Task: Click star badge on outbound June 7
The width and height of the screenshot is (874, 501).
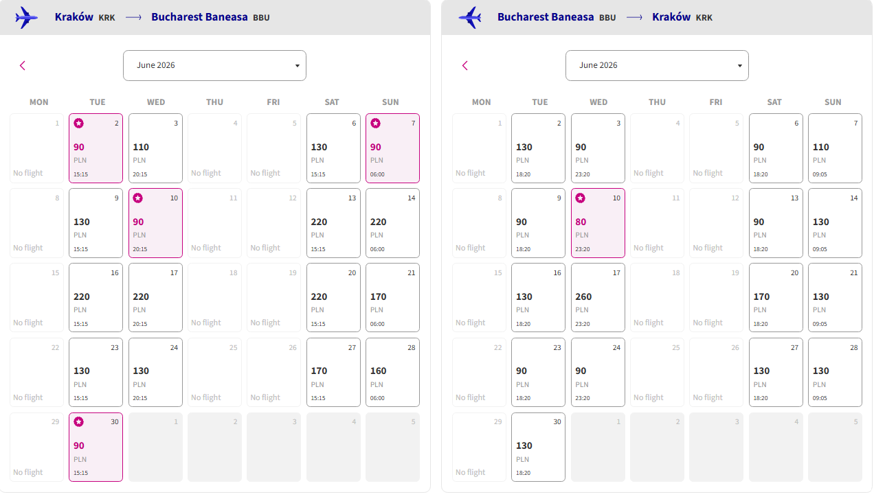Action: click(x=375, y=124)
